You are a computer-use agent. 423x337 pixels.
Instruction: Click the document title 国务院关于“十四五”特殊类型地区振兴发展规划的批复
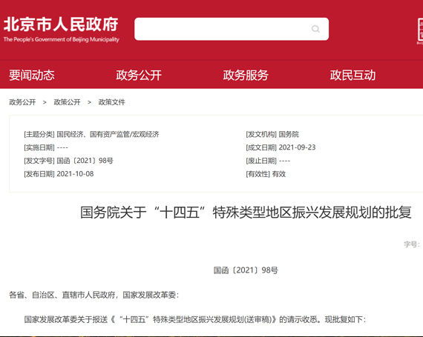coord(246,213)
